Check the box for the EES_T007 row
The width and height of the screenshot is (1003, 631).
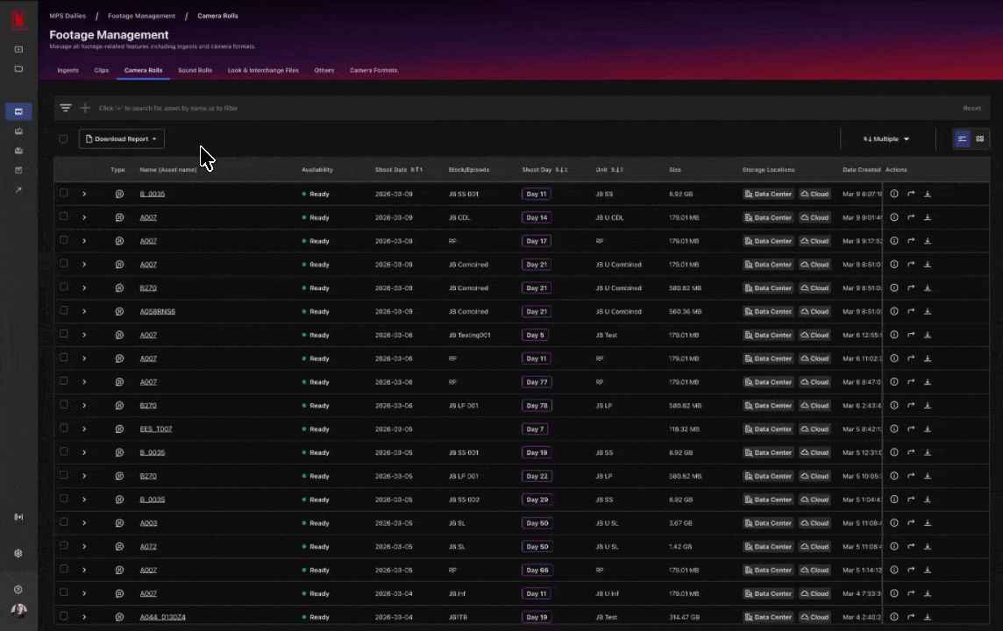(x=63, y=429)
